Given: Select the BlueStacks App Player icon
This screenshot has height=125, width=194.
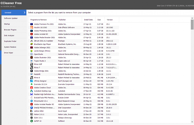Looking at the screenshot, I should 32,44.
